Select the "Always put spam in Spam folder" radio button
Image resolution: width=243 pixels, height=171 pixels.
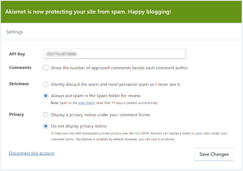tap(46, 96)
